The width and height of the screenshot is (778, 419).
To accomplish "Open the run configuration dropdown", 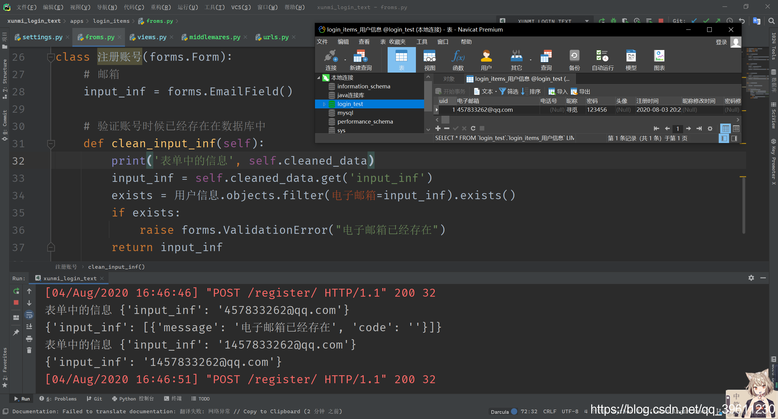I will coord(587,21).
